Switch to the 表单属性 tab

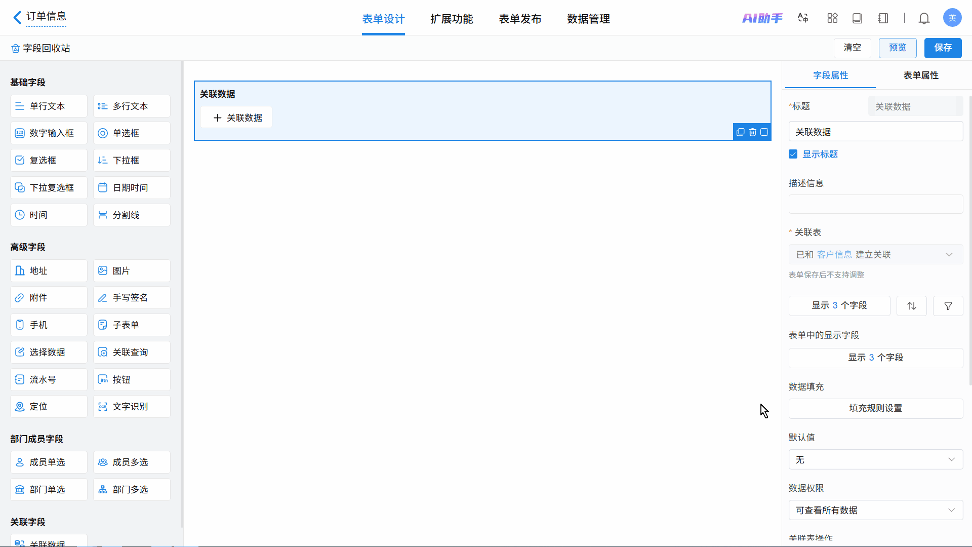click(x=920, y=75)
